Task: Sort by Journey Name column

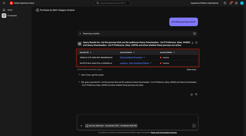Action: coord(127,52)
